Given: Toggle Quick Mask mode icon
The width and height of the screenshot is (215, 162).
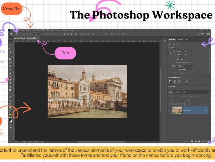Looking at the screenshot, I should tap(10, 125).
